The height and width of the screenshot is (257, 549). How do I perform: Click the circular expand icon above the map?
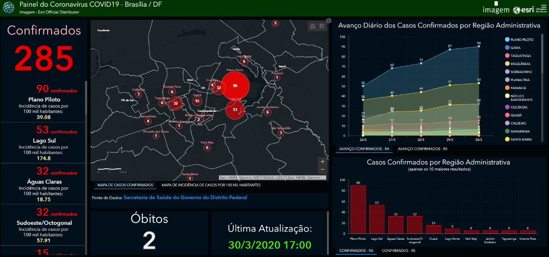tap(329, 21)
